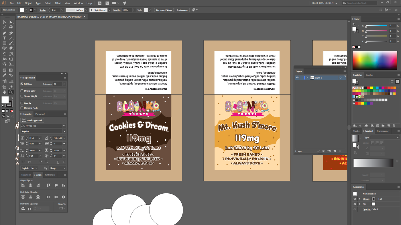Click the Search Adobe Stock field
The width and height of the screenshot is (401, 225).
(x=359, y=3)
